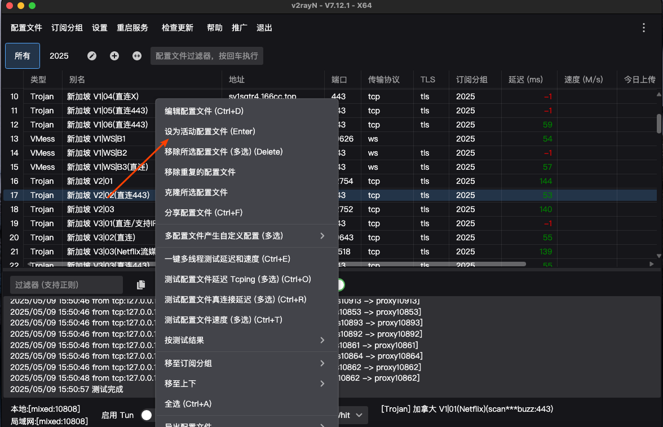Image resolution: width=663 pixels, height=427 pixels.
Task: Toggle the 启用 Tun switch
Action: (x=147, y=415)
